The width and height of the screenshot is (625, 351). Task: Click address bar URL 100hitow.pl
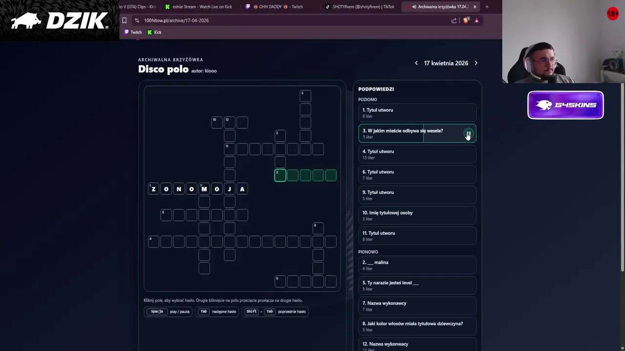(176, 20)
